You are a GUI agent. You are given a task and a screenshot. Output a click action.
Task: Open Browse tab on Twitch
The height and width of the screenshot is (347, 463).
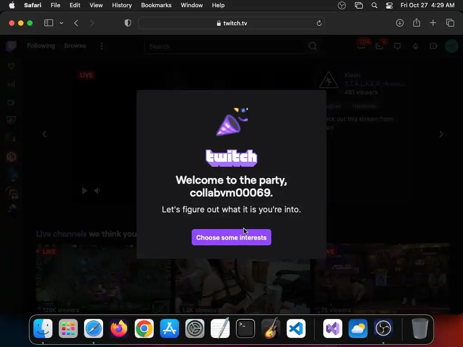[x=75, y=46]
